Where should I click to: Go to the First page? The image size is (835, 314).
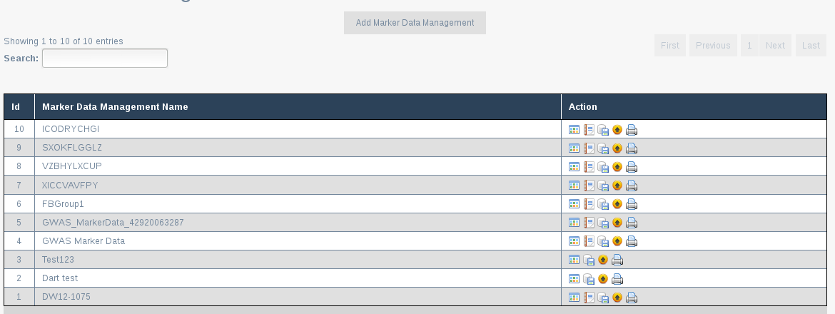point(670,45)
